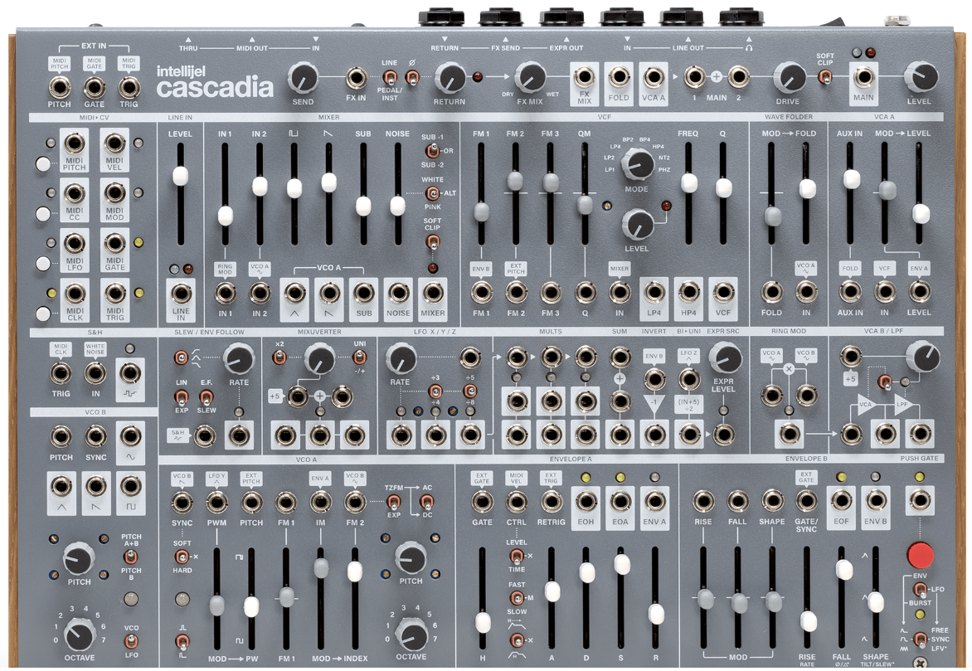This screenshot has height=671, width=972.
Task: Click the main output LEVEL knob
Action: tap(920, 77)
